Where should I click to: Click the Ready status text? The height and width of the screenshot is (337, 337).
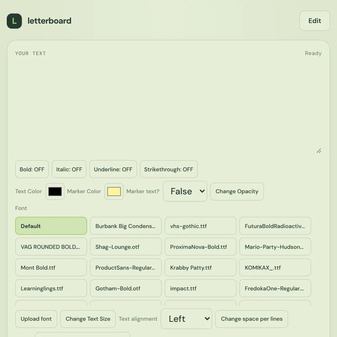(x=313, y=53)
